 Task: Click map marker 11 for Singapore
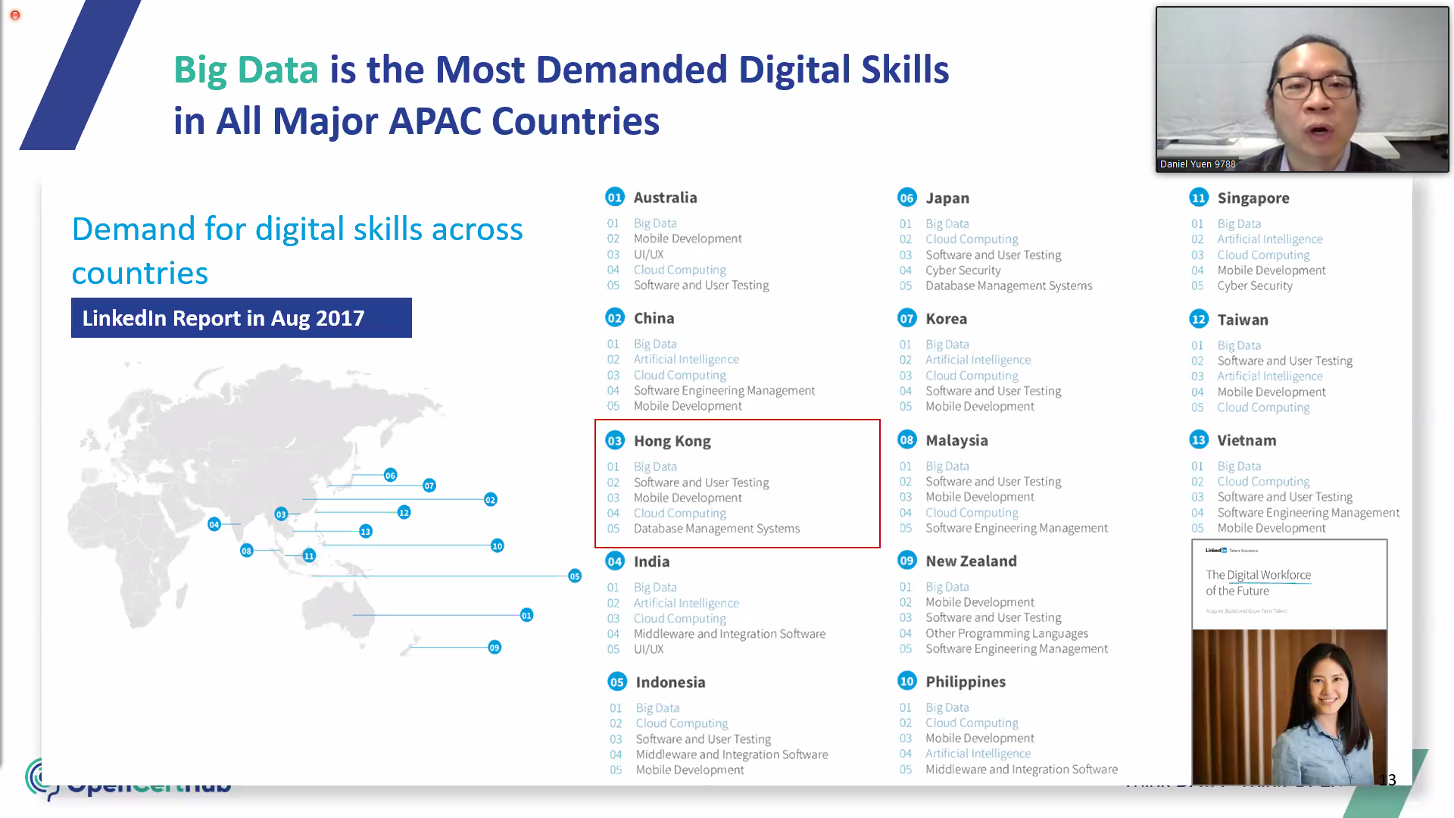coord(309,556)
